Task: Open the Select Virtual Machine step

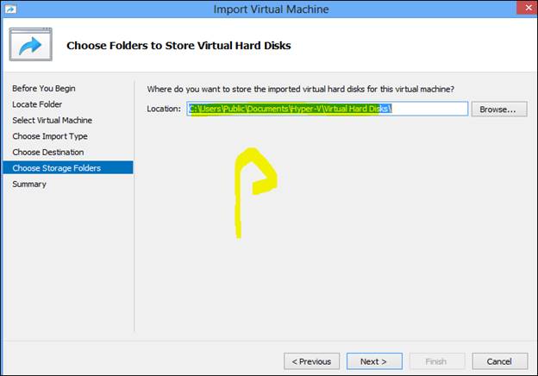Action: (x=53, y=120)
